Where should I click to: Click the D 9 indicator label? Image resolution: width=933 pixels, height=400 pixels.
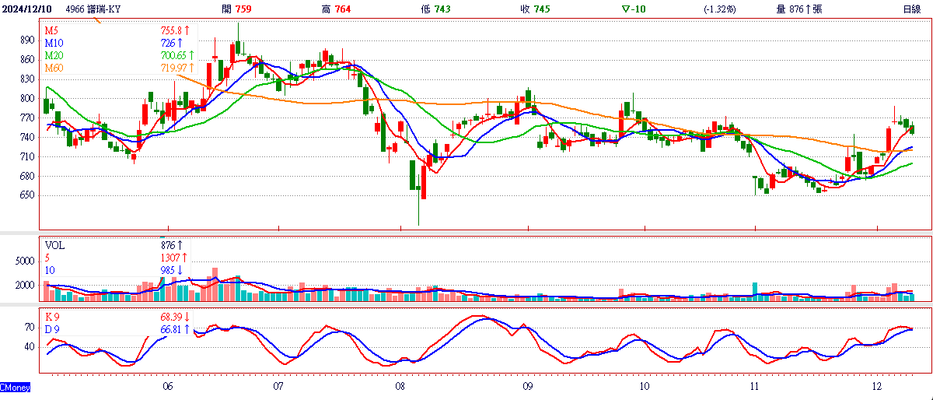coord(52,329)
